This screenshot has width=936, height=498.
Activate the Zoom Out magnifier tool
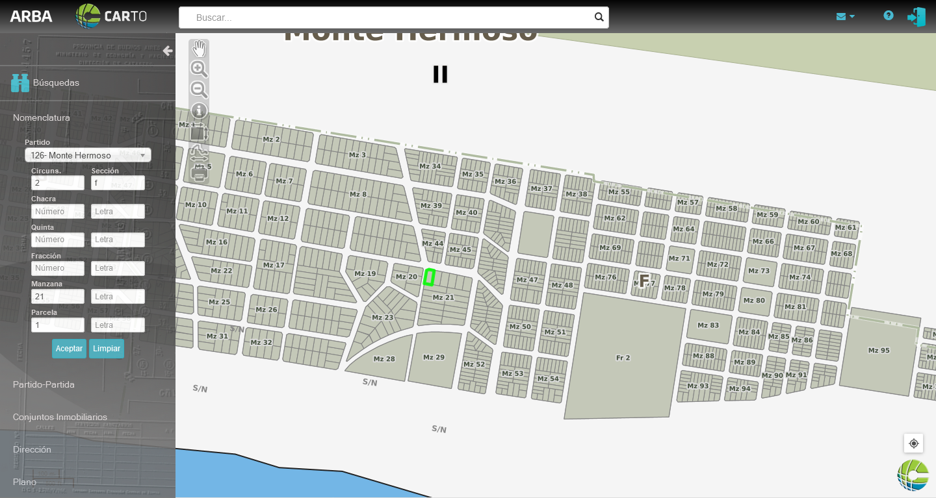tap(199, 90)
